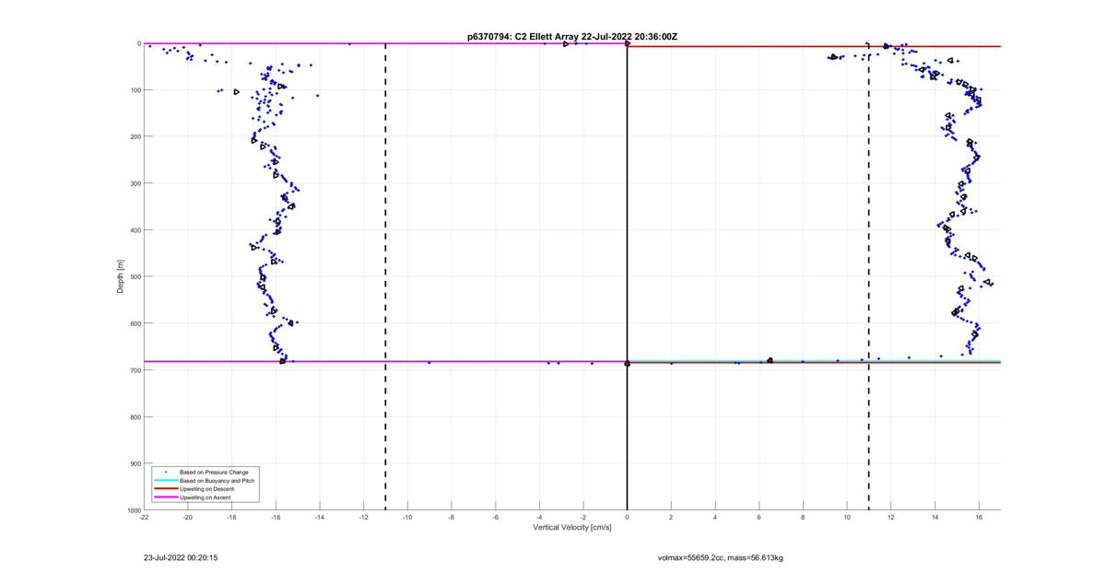
Task: Click the solid black zero-velocity vertical line
Action: [x=628, y=276]
